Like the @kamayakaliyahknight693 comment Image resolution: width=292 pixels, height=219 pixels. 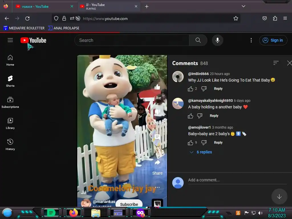[x=190, y=116]
